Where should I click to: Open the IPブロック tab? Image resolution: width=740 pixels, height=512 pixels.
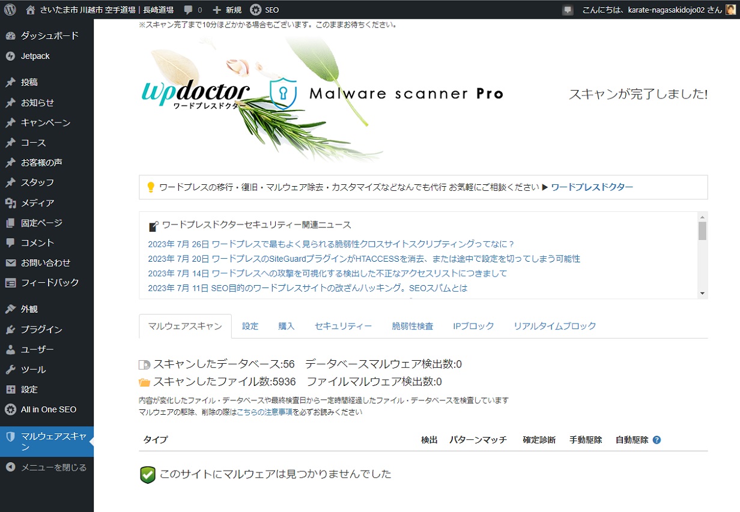(x=473, y=326)
